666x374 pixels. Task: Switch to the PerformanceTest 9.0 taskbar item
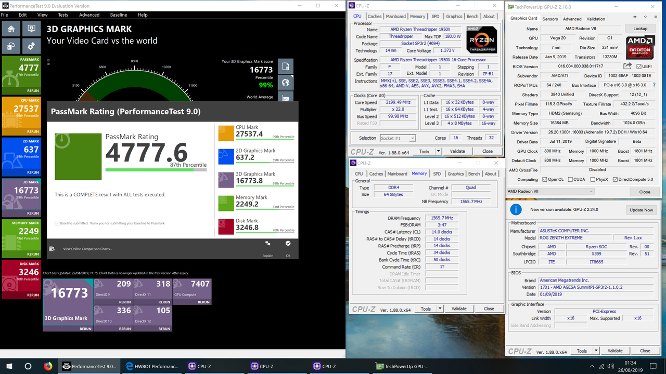(x=89, y=366)
